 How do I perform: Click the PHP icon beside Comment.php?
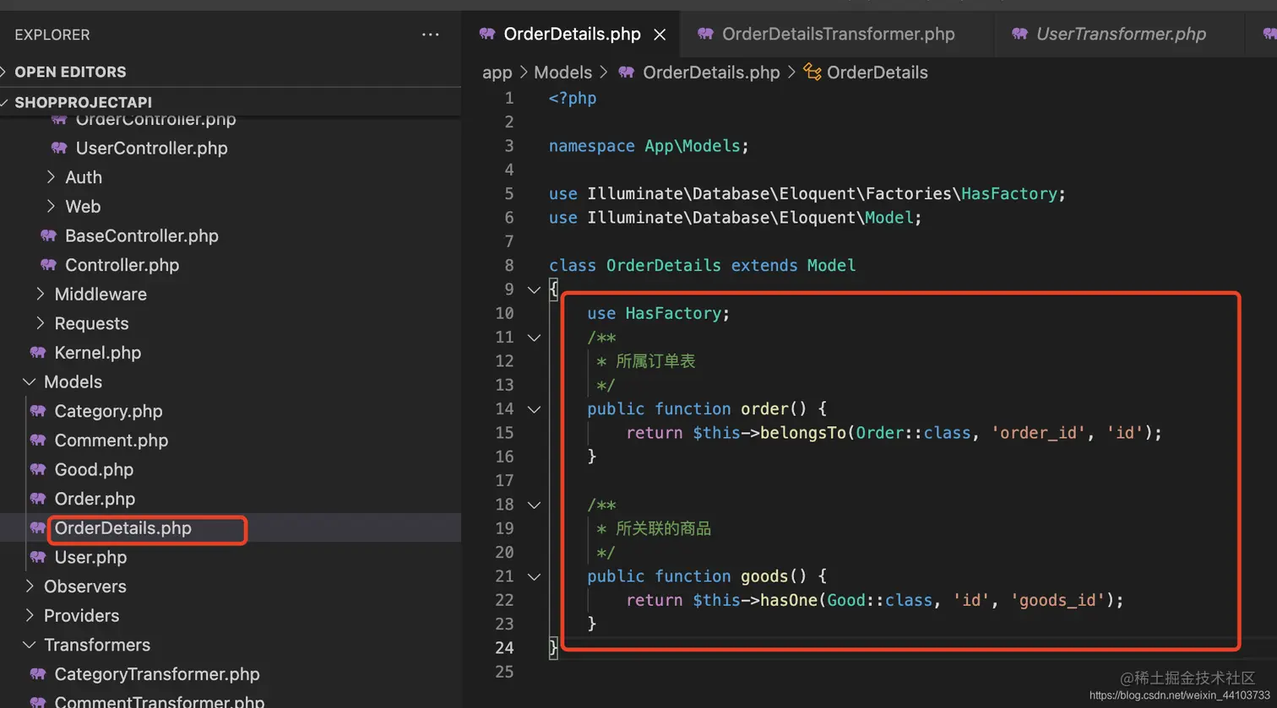point(38,440)
